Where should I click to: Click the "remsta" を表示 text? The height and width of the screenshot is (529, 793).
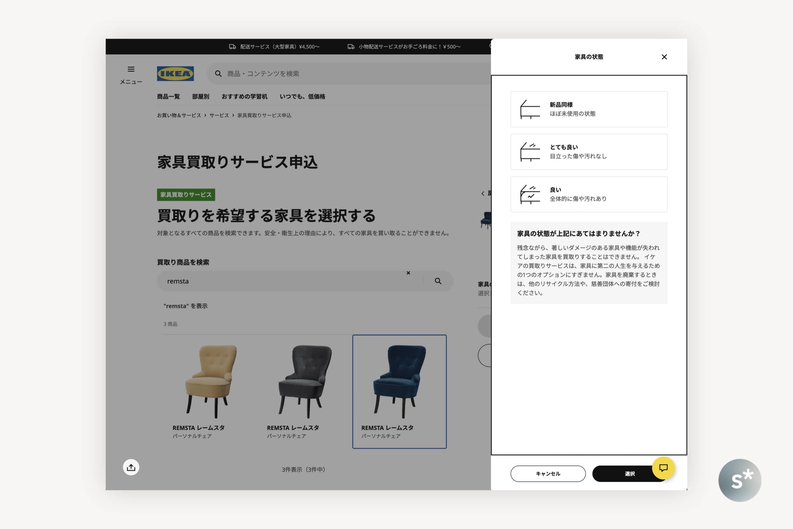coord(186,306)
